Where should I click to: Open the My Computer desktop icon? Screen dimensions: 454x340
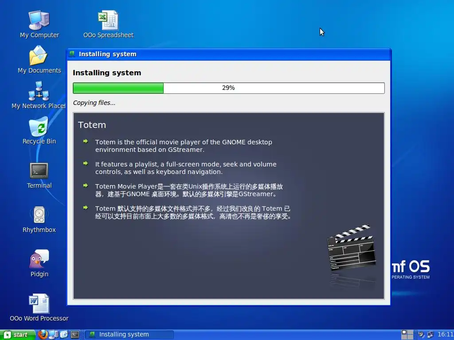click(39, 24)
